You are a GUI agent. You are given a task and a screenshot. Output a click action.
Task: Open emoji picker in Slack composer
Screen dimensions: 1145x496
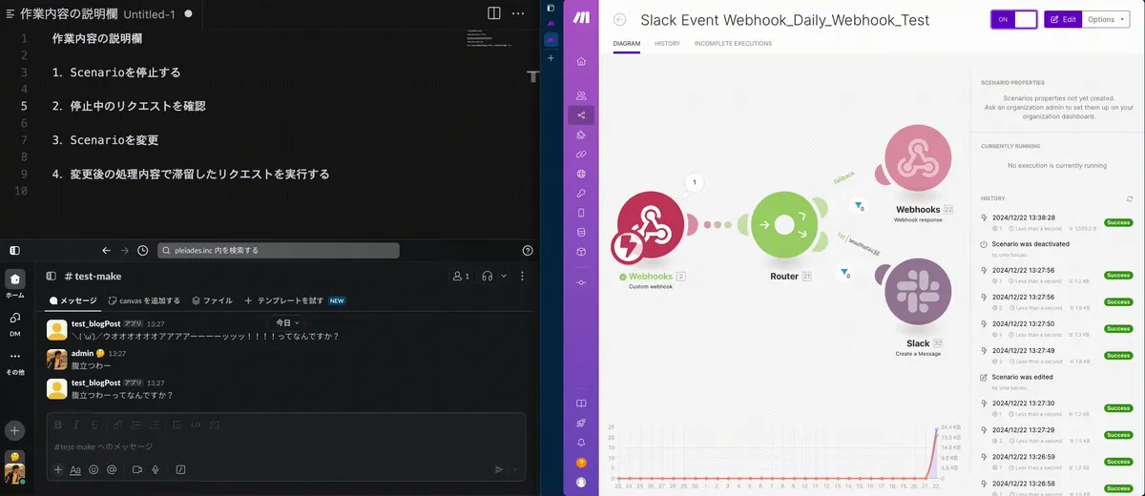(94, 469)
